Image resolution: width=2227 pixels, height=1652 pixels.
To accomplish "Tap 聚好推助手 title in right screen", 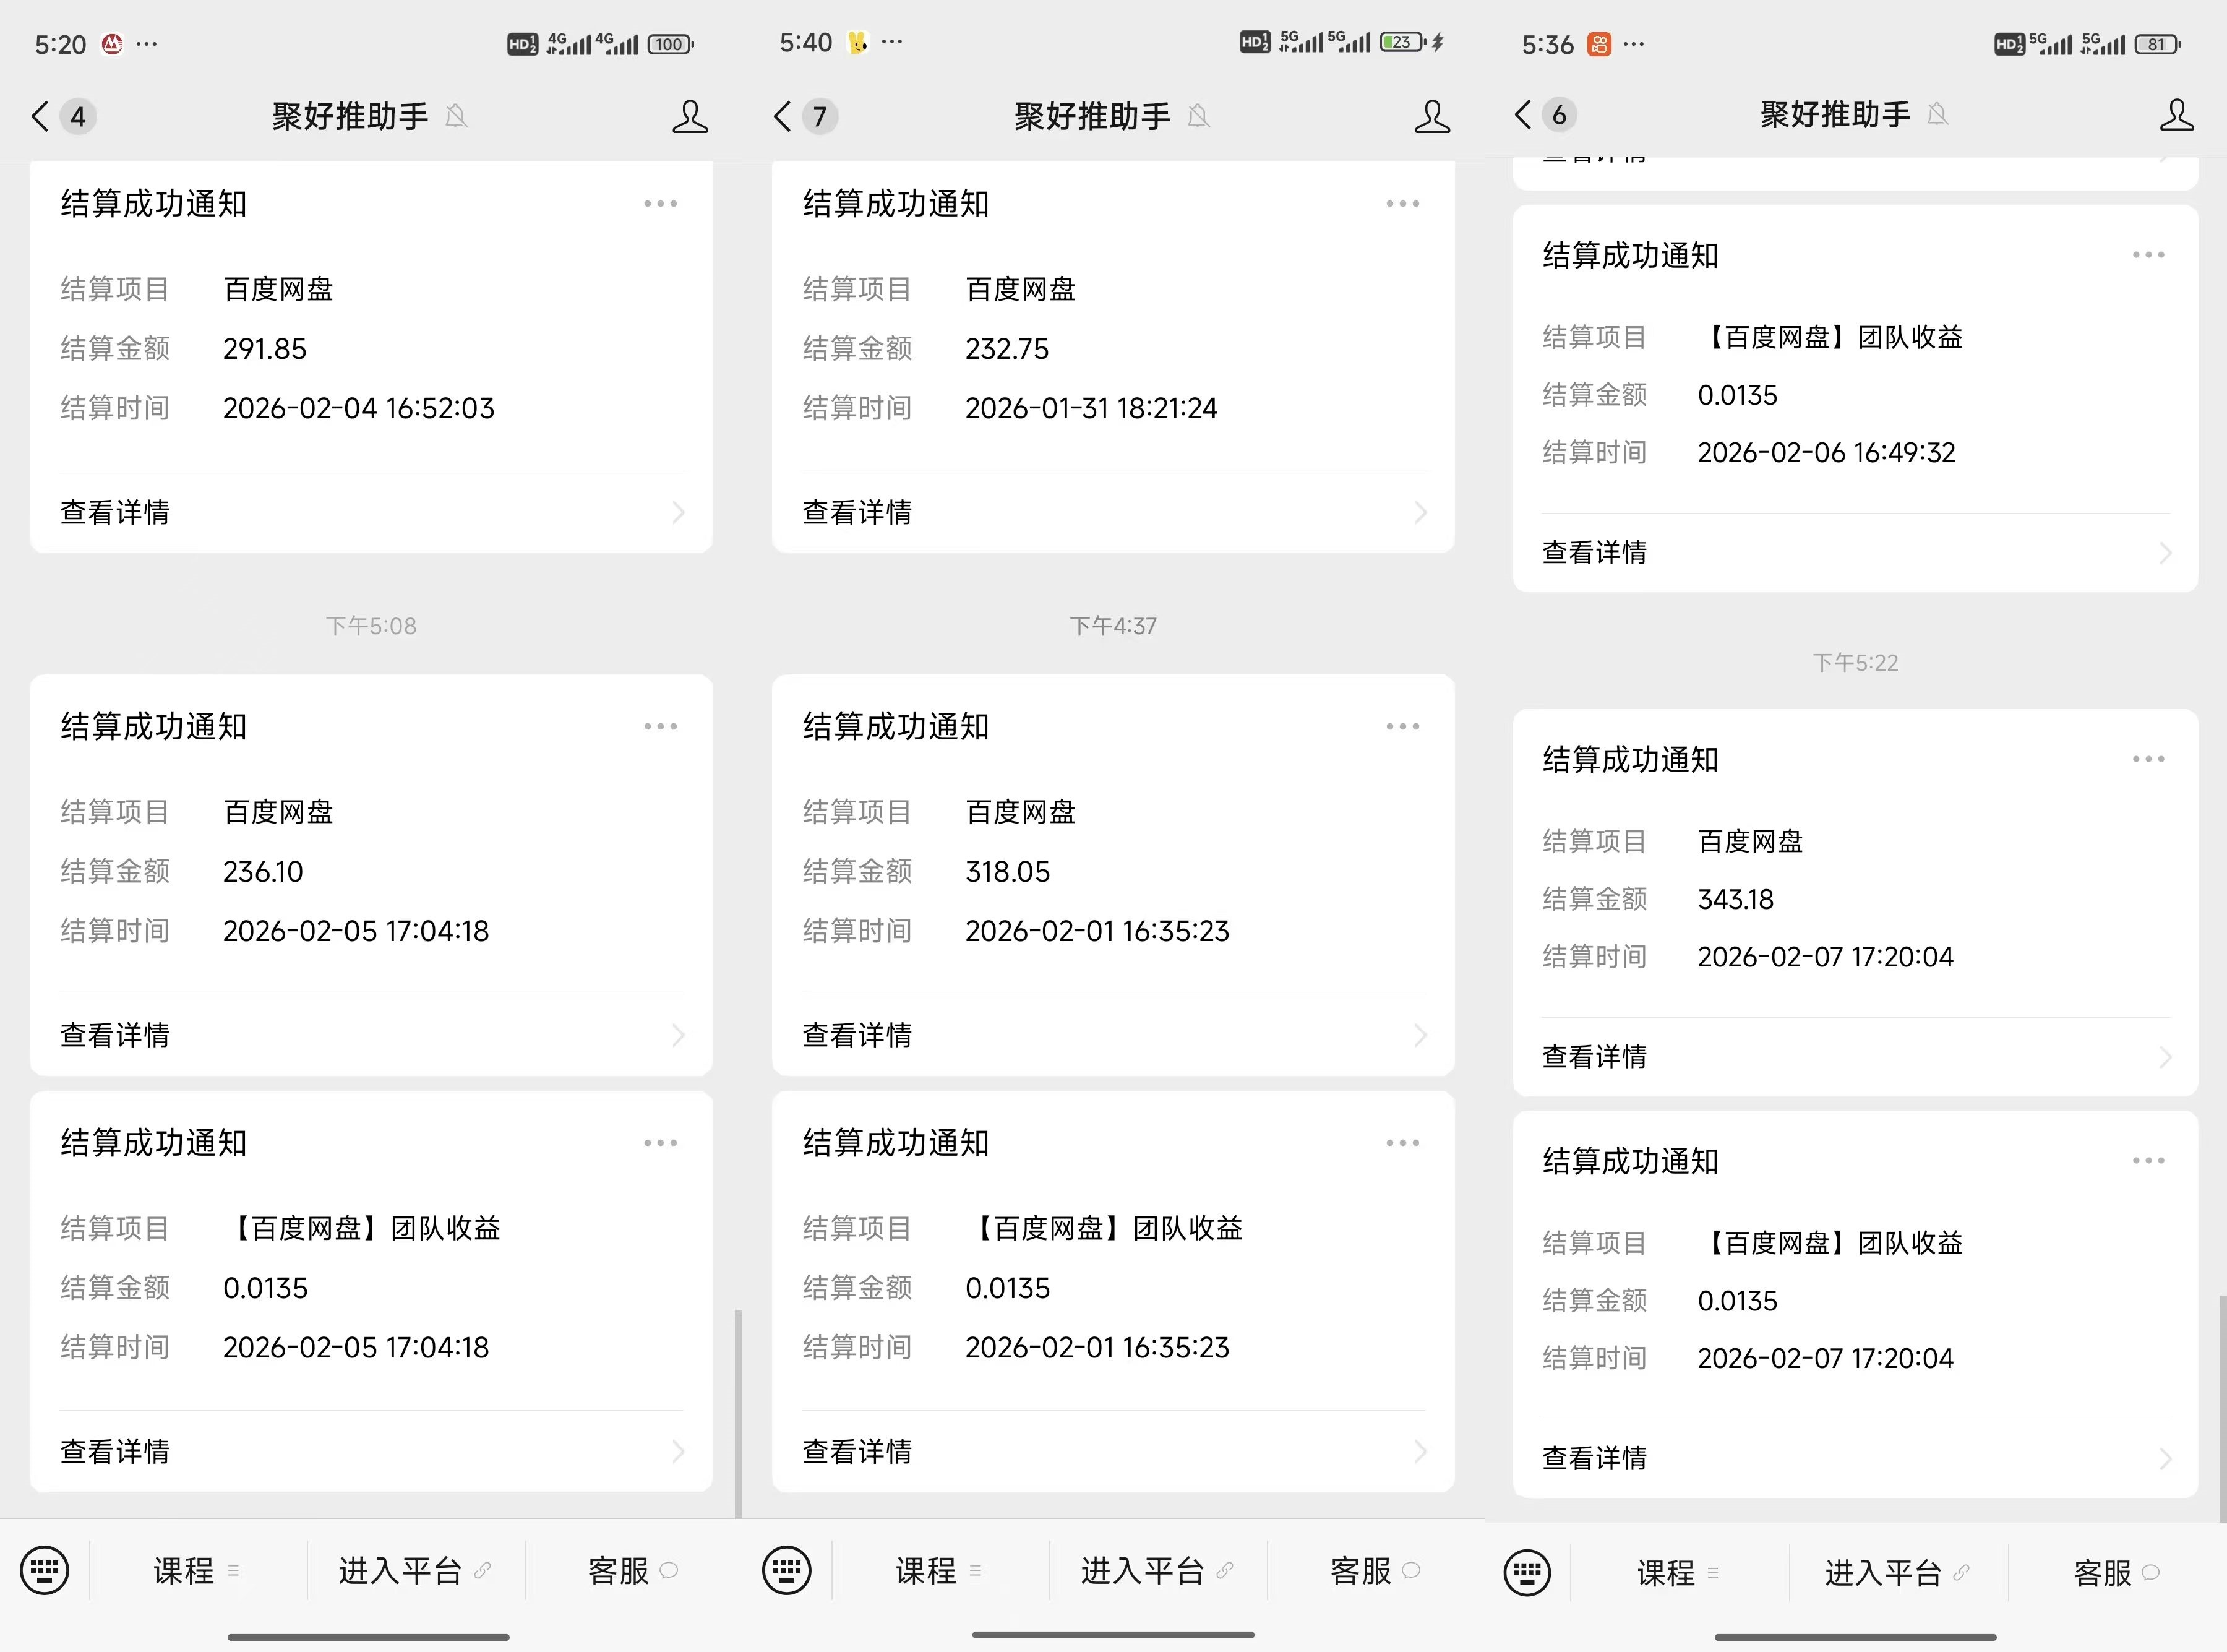I will (1835, 114).
